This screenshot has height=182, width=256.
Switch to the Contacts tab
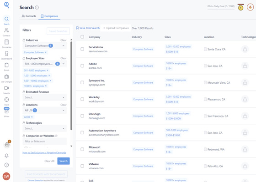coord(29,16)
